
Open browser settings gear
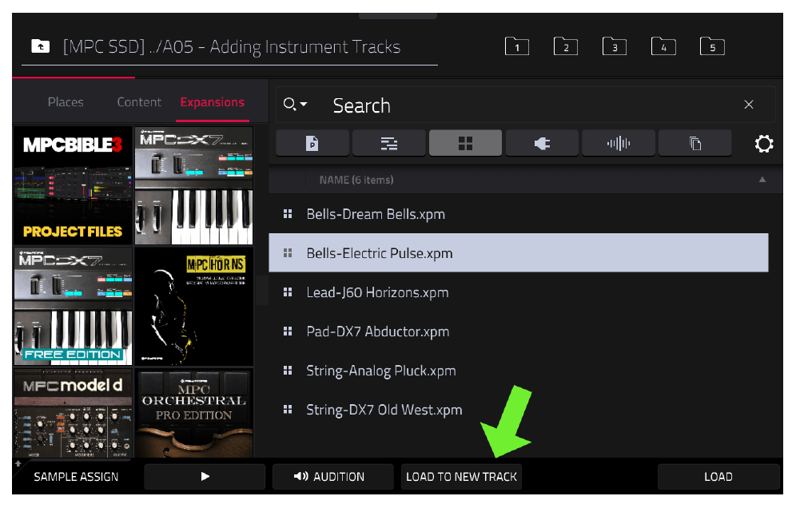[763, 144]
